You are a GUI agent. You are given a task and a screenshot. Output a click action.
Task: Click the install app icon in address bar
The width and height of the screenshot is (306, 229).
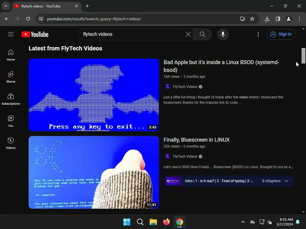click(242, 19)
